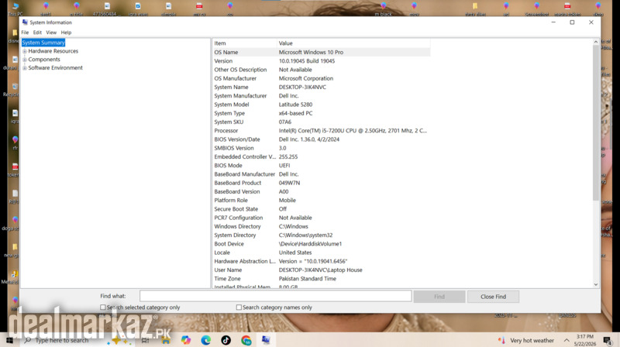Focus the 'Find what' input field
Viewport: 620px width, 347px height.
coord(275,296)
